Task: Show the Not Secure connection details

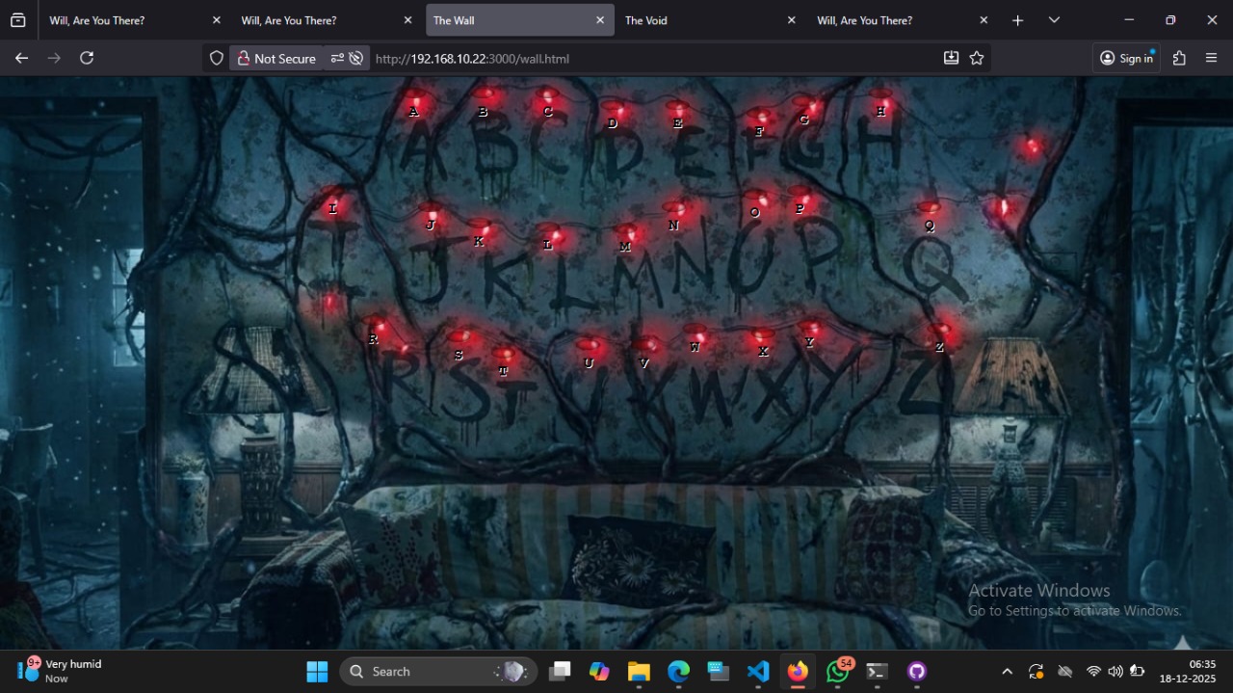Action: (275, 59)
